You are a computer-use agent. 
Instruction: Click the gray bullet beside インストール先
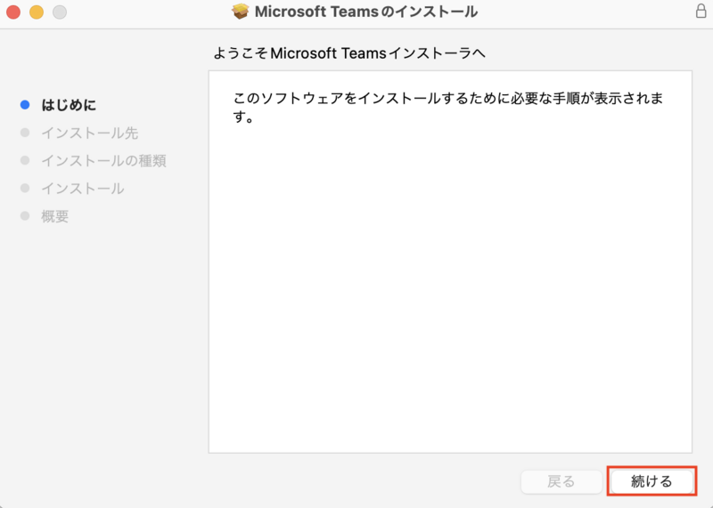25,133
